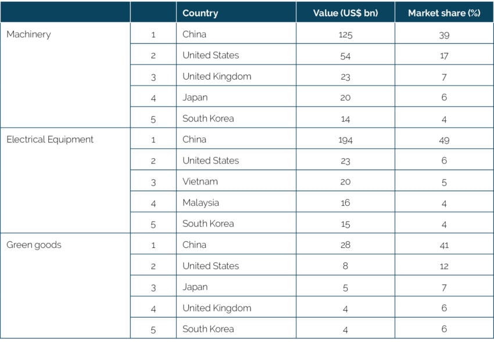Click United Kingdom in the Machinery section
The width and height of the screenshot is (494, 342).
point(217,76)
